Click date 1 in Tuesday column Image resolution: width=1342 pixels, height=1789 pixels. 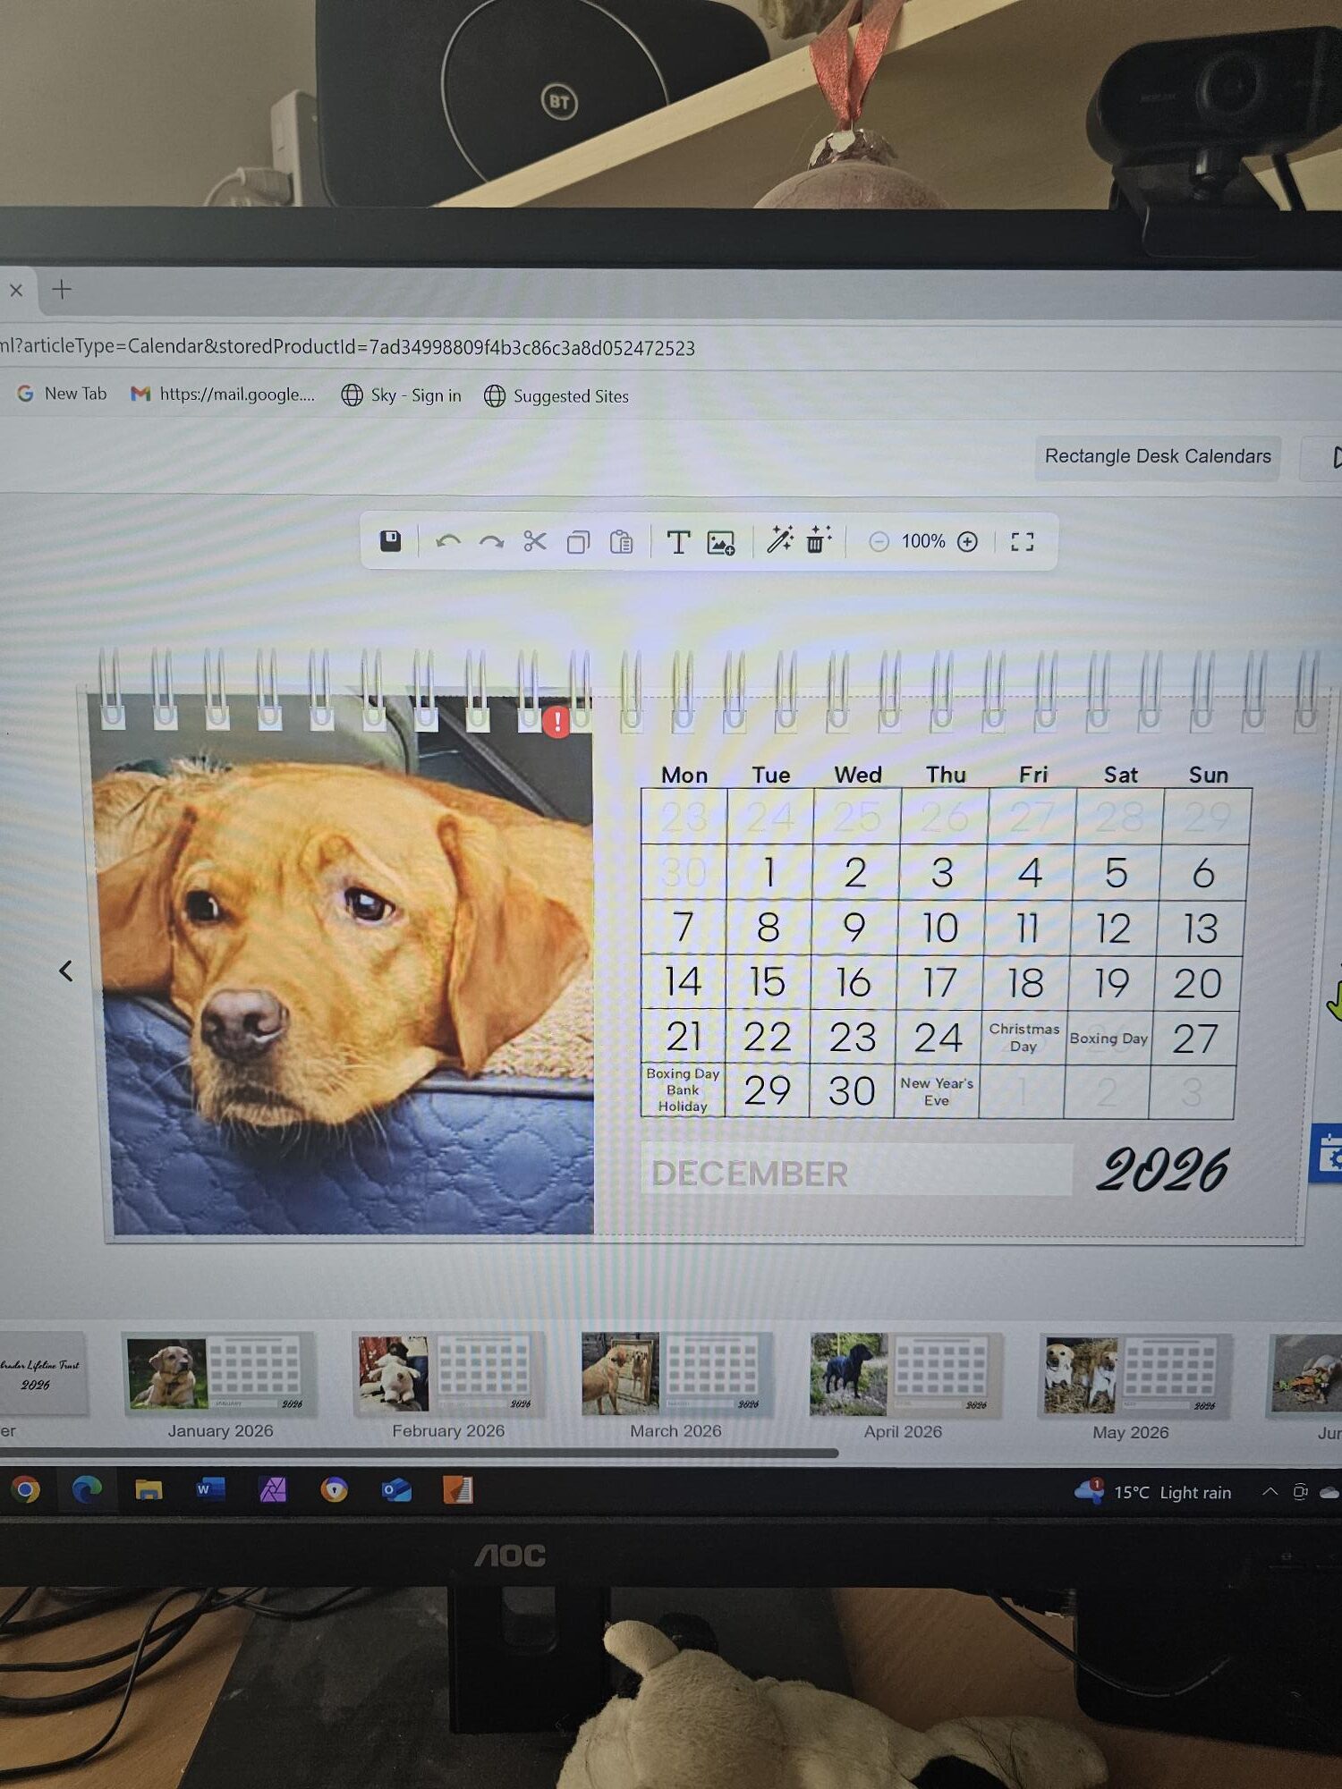point(769,872)
